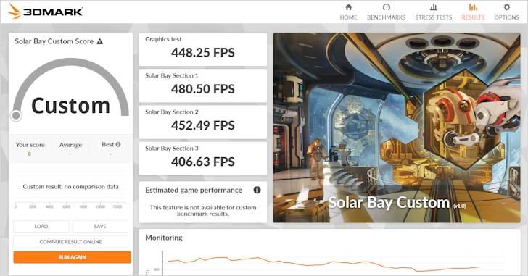This screenshot has height=276, width=528.
Task: Click the Estimated game performance heading
Action: coord(194,191)
